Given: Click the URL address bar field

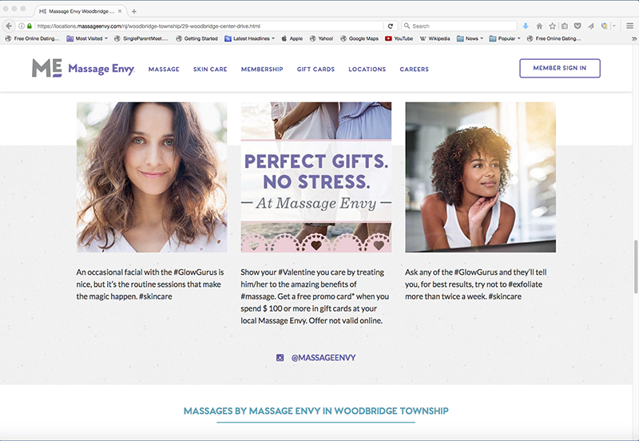Looking at the screenshot, I should [x=208, y=26].
